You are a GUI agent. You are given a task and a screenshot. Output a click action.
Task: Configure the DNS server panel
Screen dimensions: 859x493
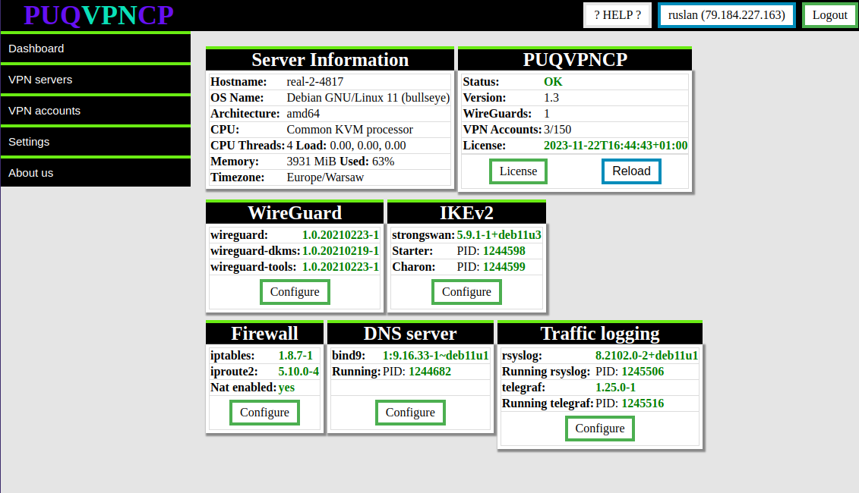coord(410,413)
